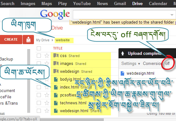This screenshot has height=121, width=176.
Task: Open the webdesign folder name
Action: (x=69, y=72)
